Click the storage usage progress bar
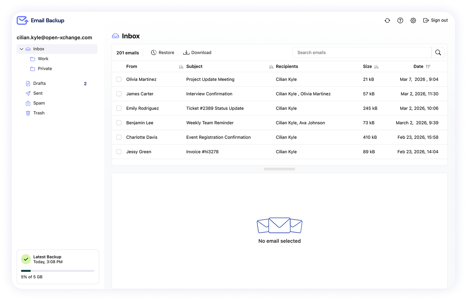This screenshot has width=467, height=301. click(58, 271)
